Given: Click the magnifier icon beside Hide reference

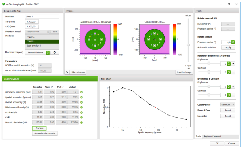Looking at the screenshot, I should pyautogui.click(x=67, y=72).
